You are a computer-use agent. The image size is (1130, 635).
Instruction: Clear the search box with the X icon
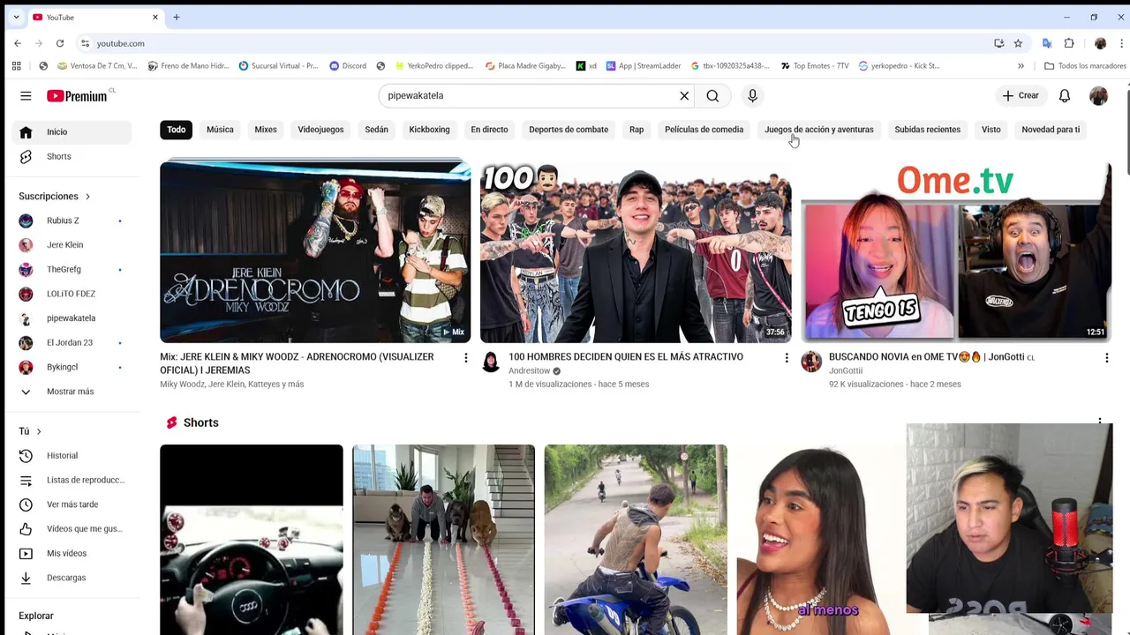coord(684,95)
